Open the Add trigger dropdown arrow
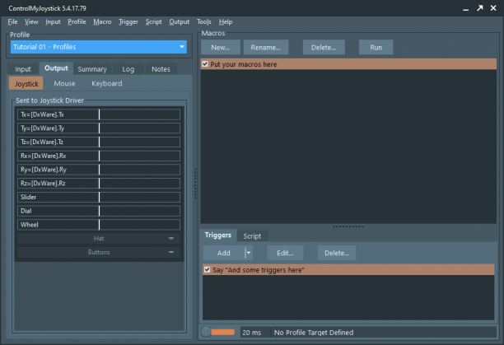Screen dimensions: 504x345 249,253
